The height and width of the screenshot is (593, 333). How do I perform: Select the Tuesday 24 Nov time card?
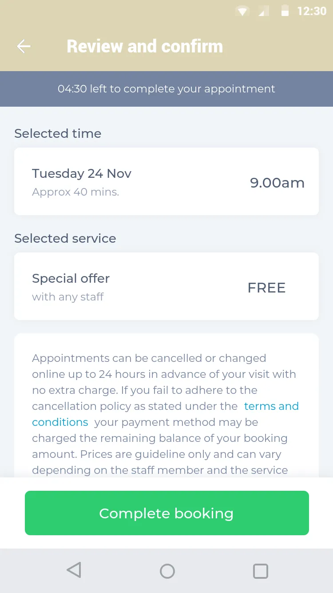166,181
